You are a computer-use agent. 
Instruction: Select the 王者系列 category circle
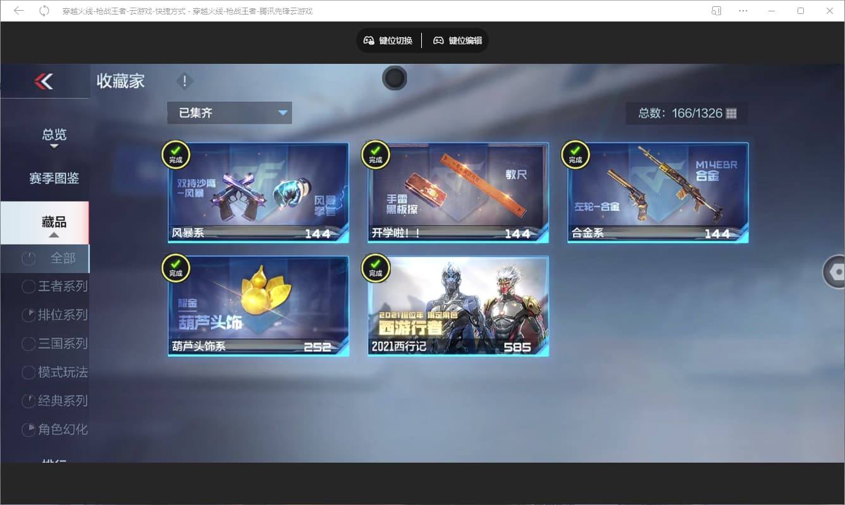click(x=28, y=286)
